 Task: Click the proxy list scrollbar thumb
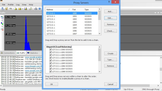tap(99, 15)
